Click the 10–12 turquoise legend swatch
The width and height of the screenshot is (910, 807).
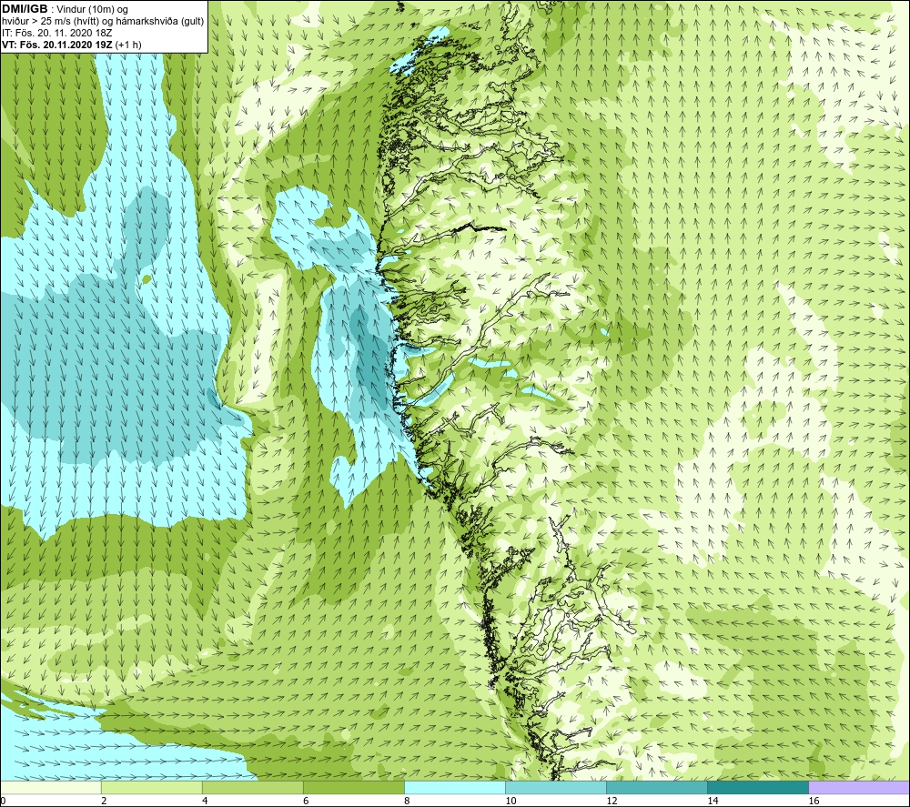(555, 787)
